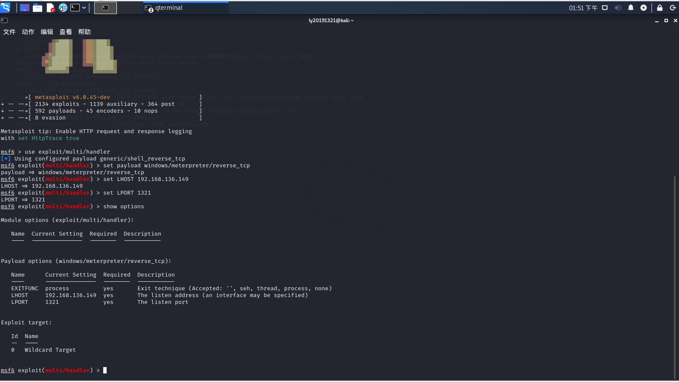The width and height of the screenshot is (679, 382).
Task: Click the 'Module options (exploit/multi/handler):' heading
Action: point(67,220)
